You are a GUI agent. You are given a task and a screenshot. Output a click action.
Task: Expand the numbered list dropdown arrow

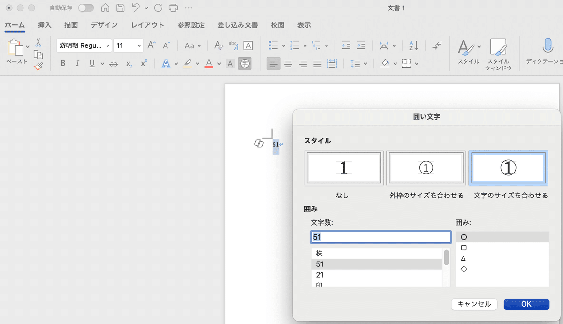305,45
